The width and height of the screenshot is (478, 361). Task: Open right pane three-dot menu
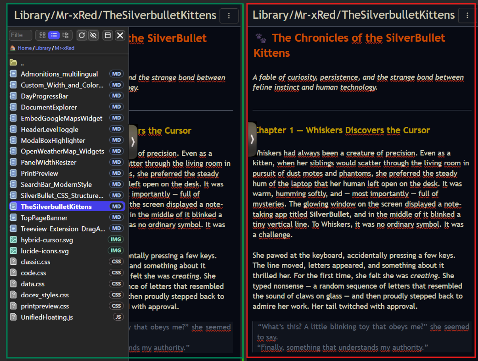pos(467,16)
